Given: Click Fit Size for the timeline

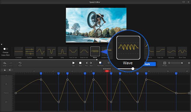Looking at the screenshot, I should 165,63.
